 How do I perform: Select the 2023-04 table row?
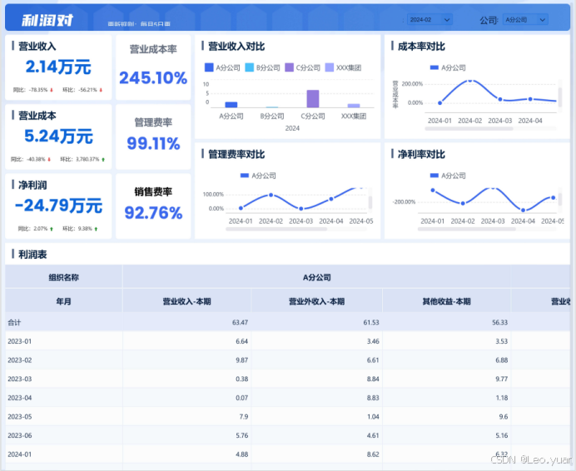(288, 398)
